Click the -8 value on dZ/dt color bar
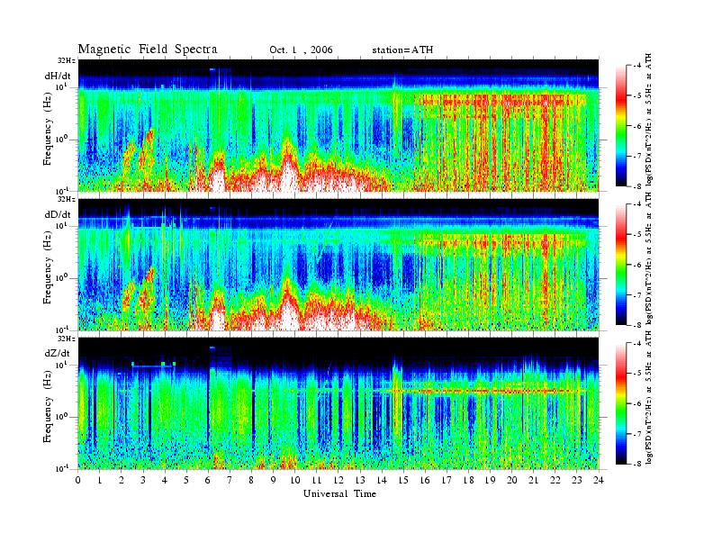This screenshot has height=551, width=713. click(636, 464)
